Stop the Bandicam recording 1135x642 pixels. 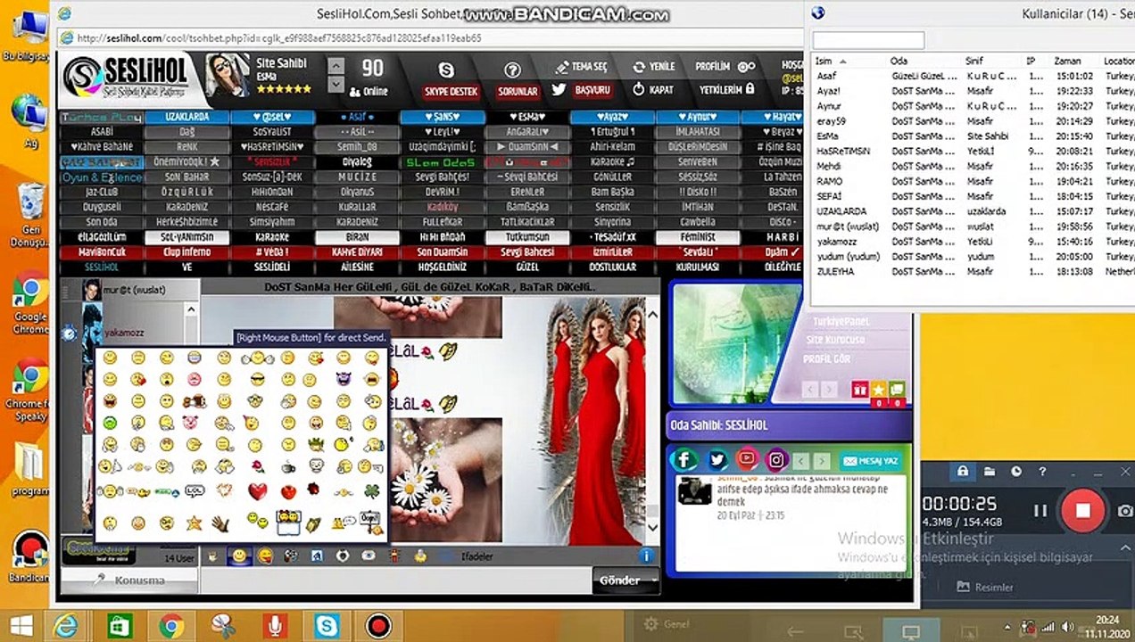tap(1082, 510)
